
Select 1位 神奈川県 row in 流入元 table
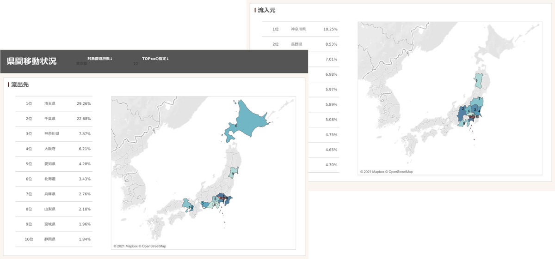click(x=300, y=29)
